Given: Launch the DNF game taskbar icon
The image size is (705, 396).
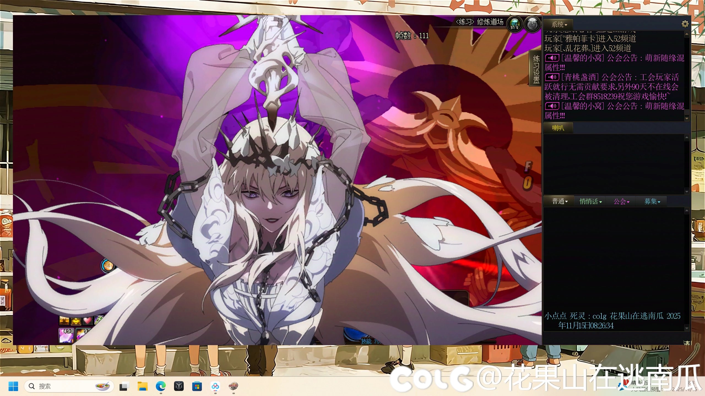Looking at the screenshot, I should point(234,386).
